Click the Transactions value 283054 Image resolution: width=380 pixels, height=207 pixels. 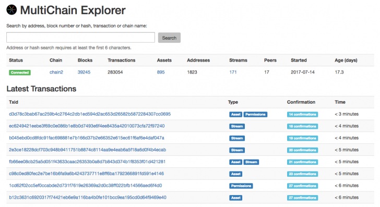point(115,72)
